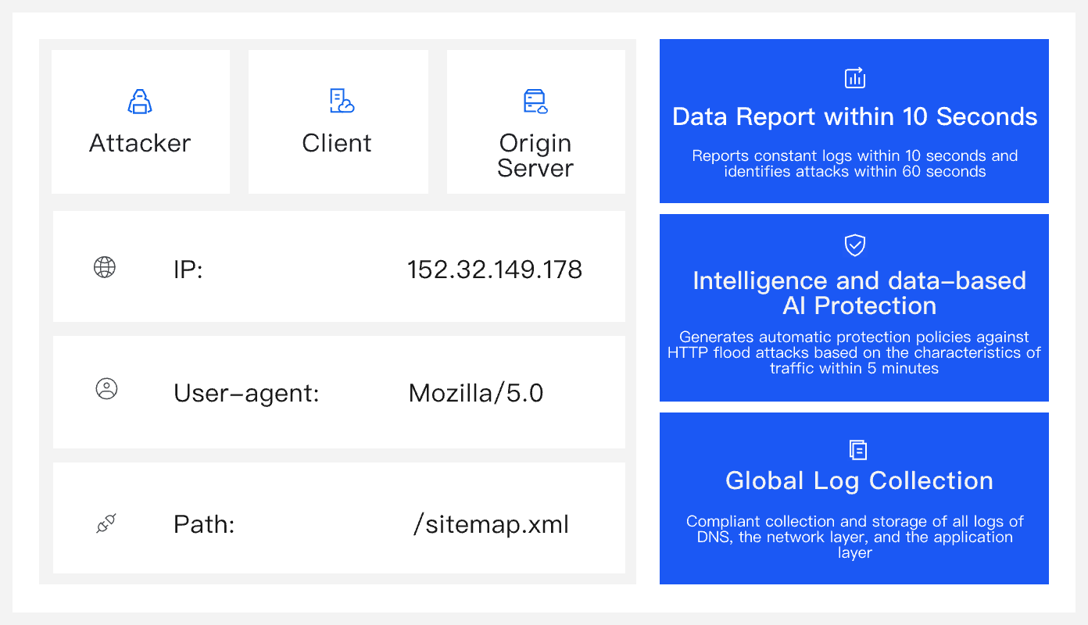This screenshot has width=1088, height=625.
Task: Click the shield checkmark icon
Action: tap(855, 245)
